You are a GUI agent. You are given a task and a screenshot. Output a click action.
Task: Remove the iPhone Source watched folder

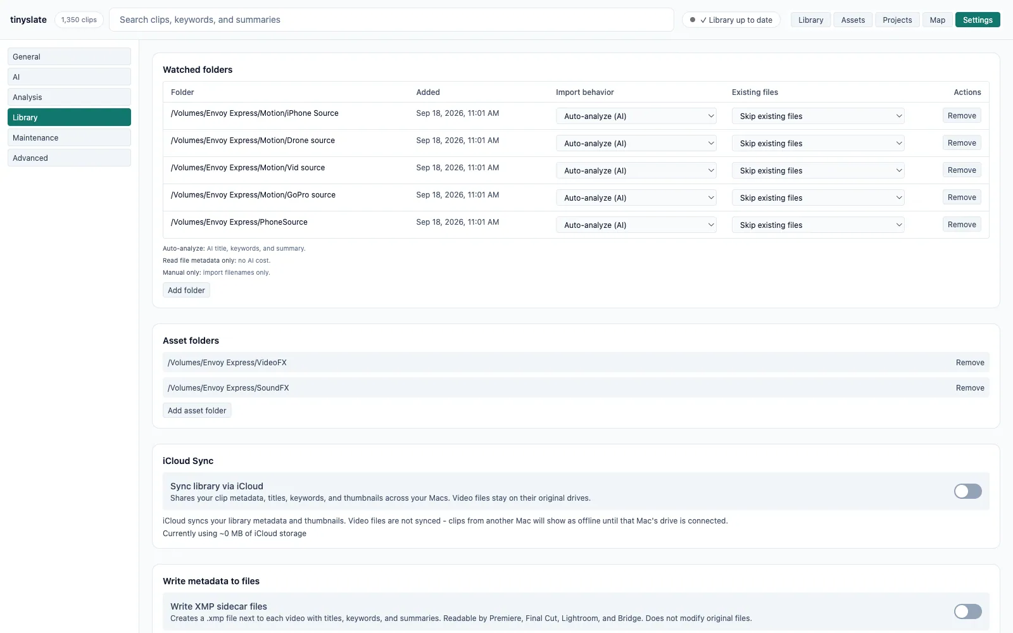(962, 116)
